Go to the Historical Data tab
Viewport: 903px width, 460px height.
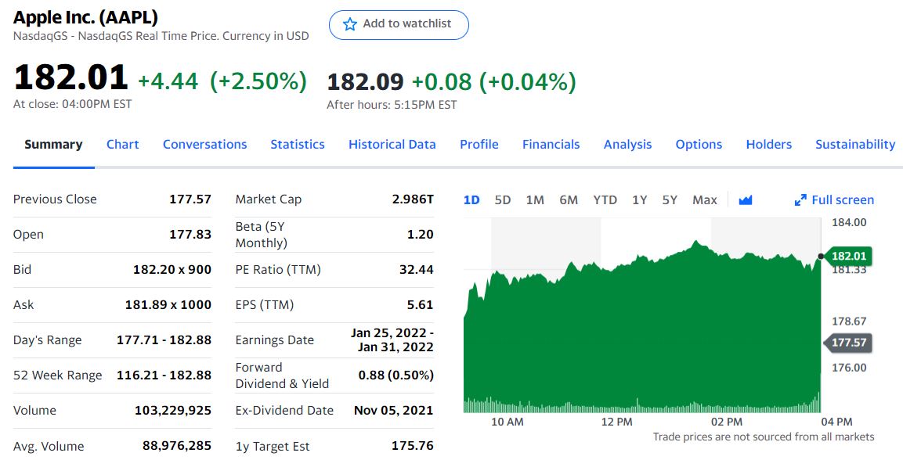click(x=392, y=144)
